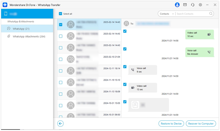Check the chat dated 2024-11-19 15:10
This screenshot has width=220, height=131.
click(61, 82)
